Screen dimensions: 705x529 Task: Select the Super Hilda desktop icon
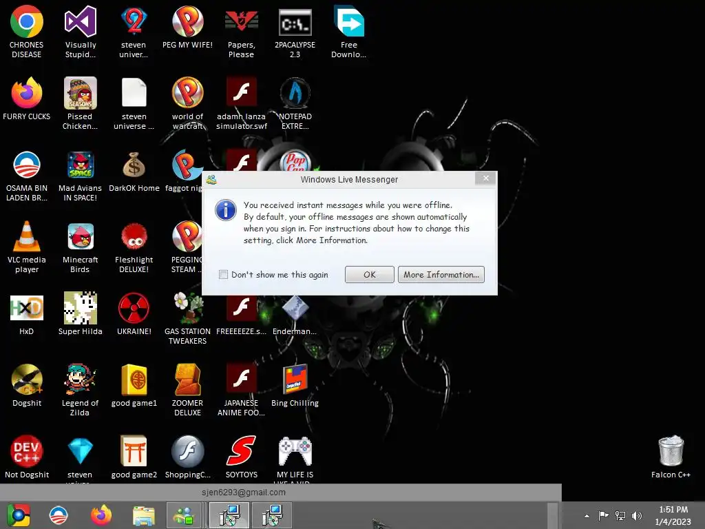click(80, 314)
